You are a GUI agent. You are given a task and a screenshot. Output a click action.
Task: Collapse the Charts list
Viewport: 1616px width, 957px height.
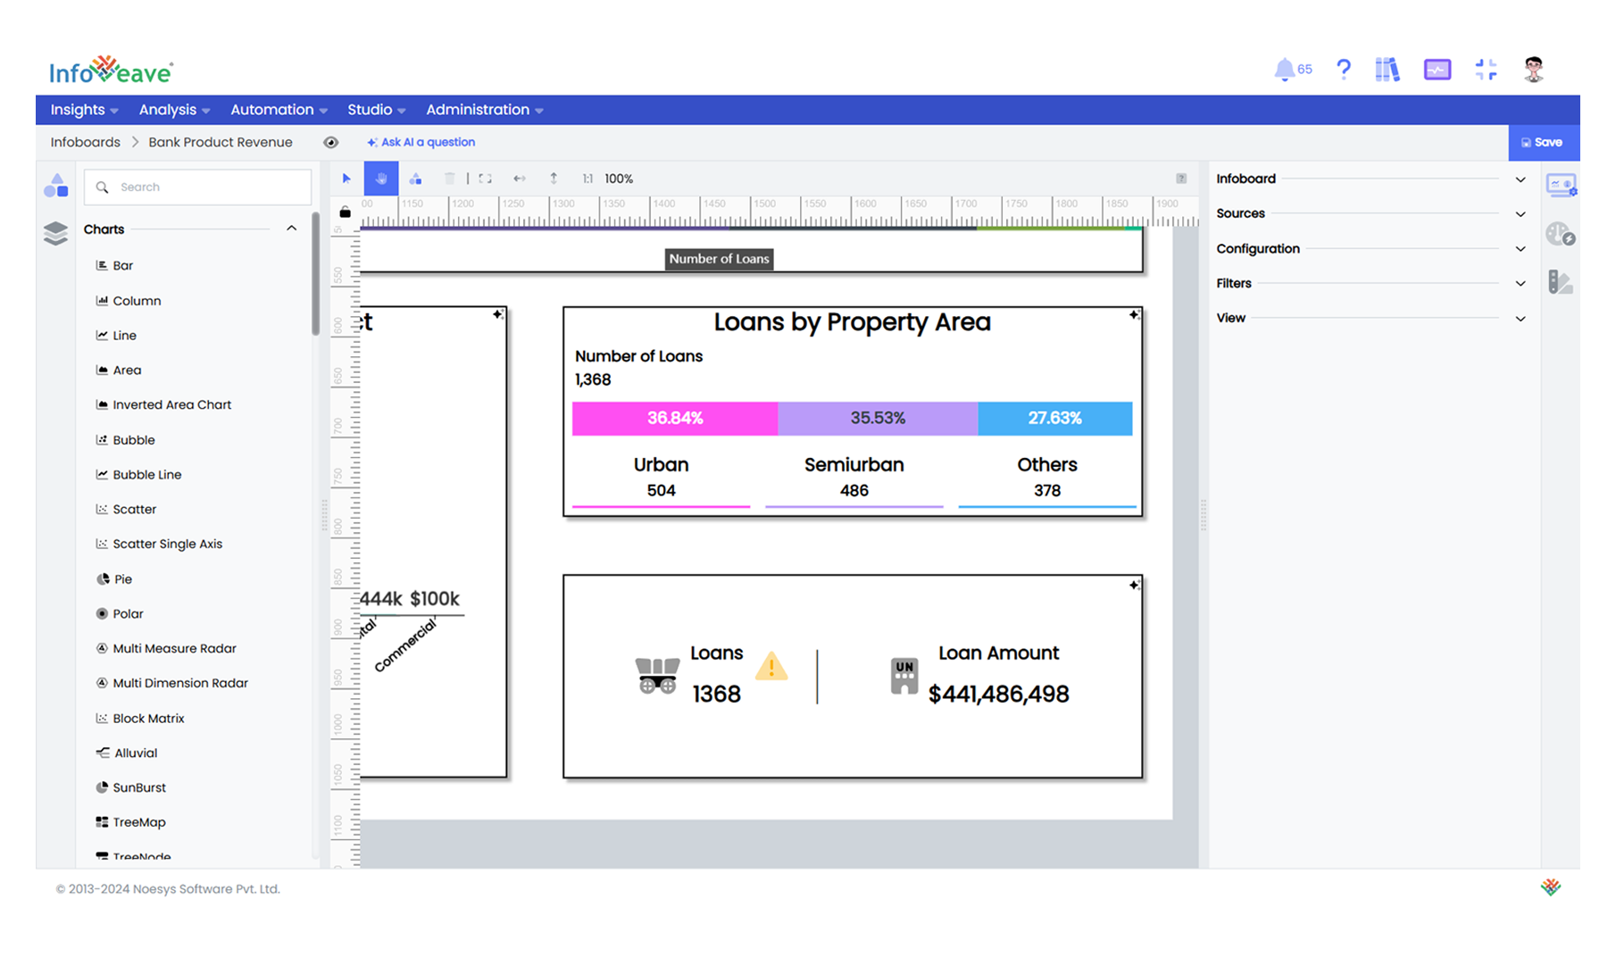(291, 229)
